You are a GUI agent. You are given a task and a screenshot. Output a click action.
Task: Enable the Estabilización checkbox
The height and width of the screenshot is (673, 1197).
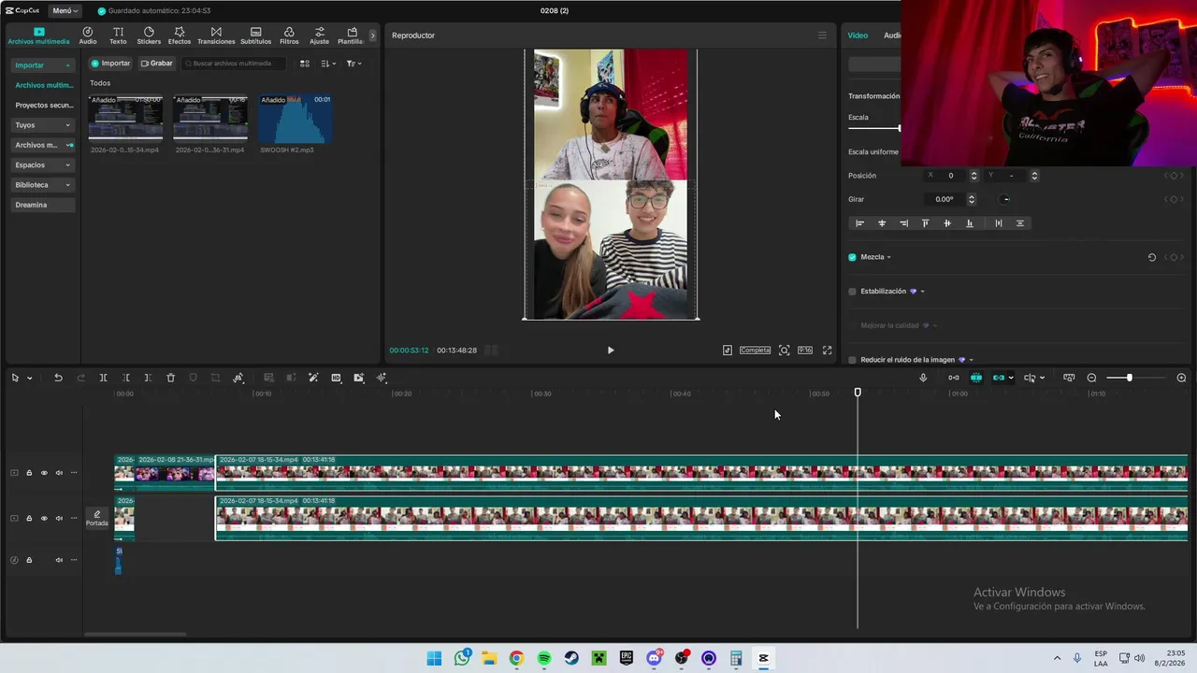click(x=852, y=292)
